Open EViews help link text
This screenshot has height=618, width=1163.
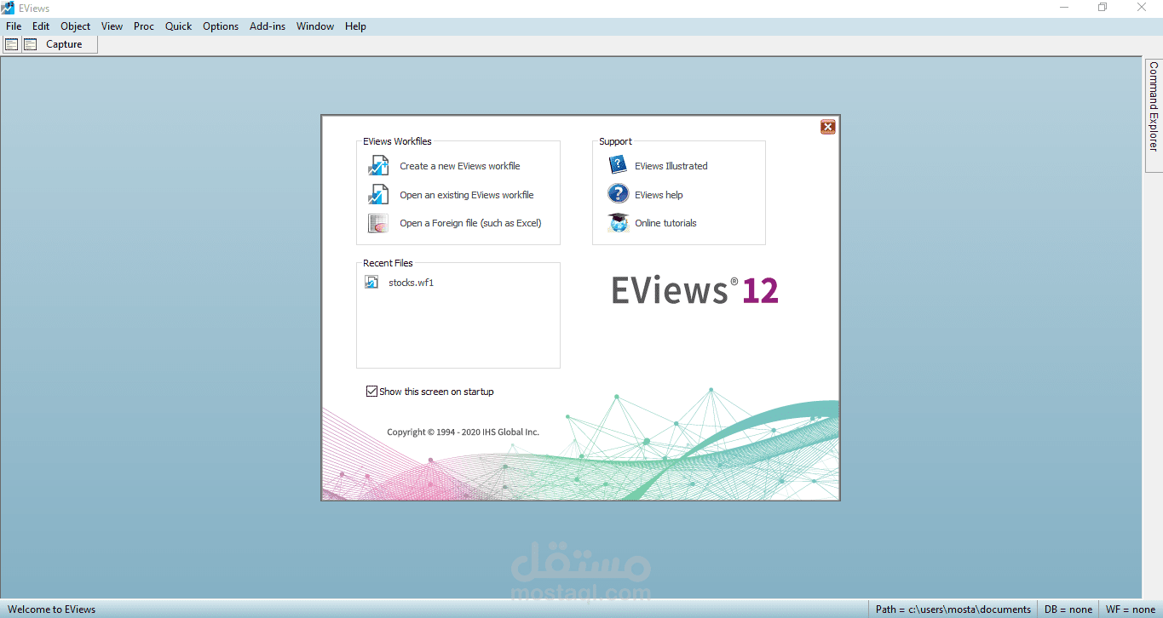[x=659, y=195]
